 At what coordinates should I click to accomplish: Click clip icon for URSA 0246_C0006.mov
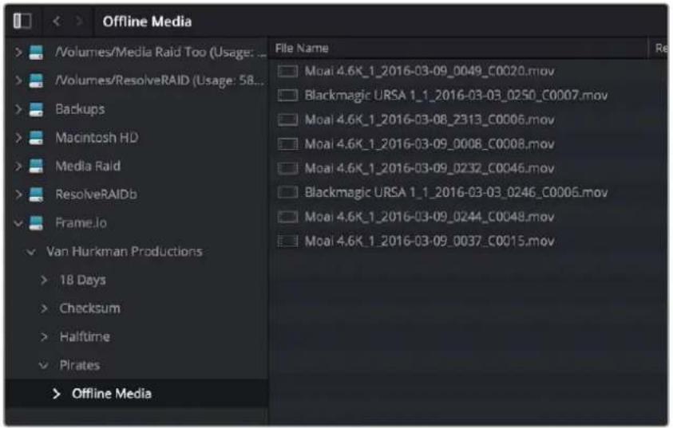[287, 192]
